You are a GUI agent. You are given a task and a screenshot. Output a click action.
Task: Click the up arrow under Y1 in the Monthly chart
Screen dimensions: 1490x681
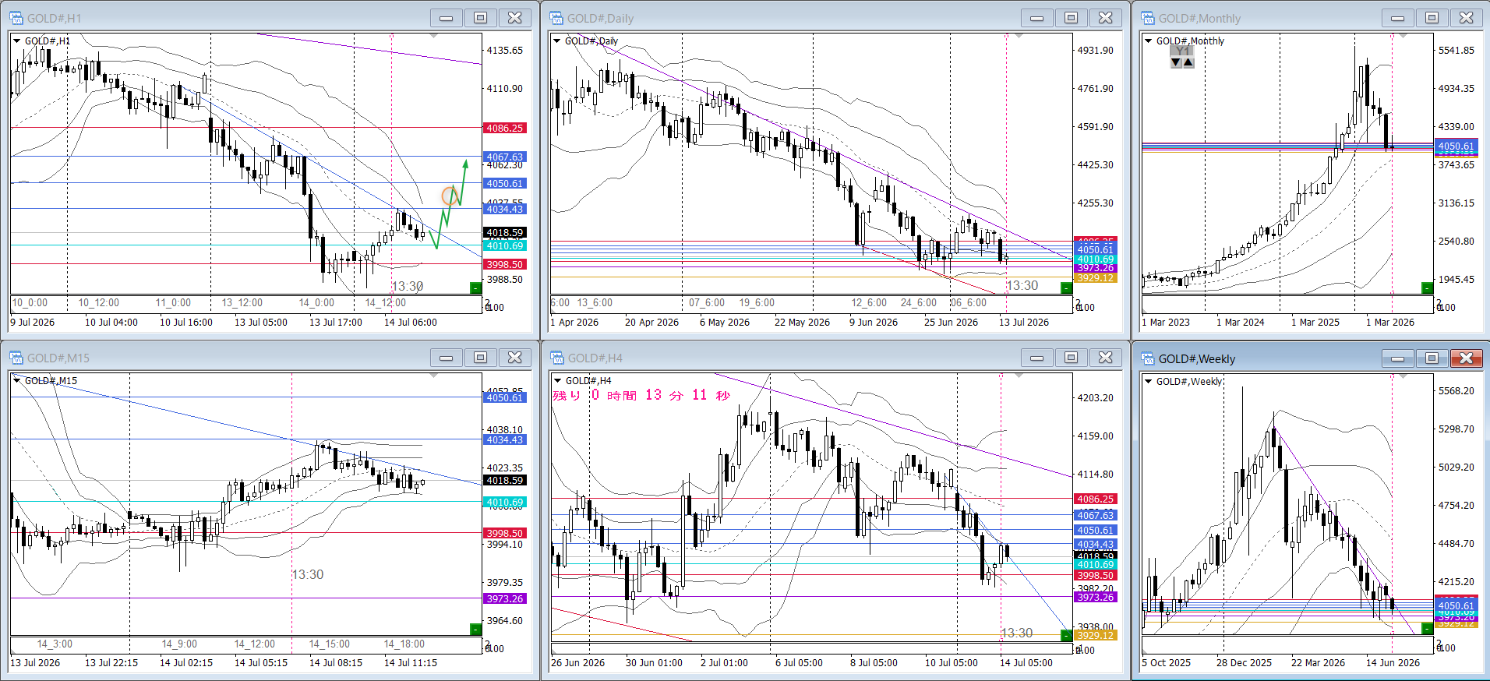[1188, 62]
